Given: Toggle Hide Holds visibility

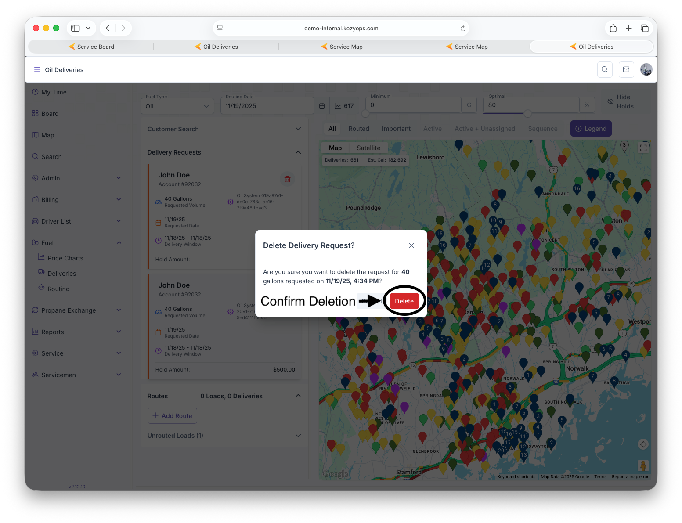Looking at the screenshot, I should 620,102.
